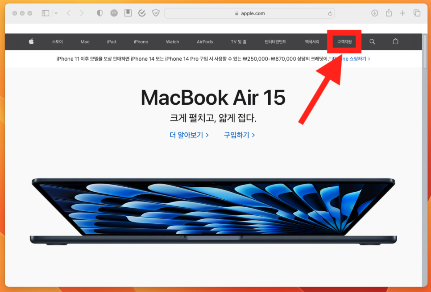Open the shopping bag icon
431x292 pixels.
(x=396, y=41)
